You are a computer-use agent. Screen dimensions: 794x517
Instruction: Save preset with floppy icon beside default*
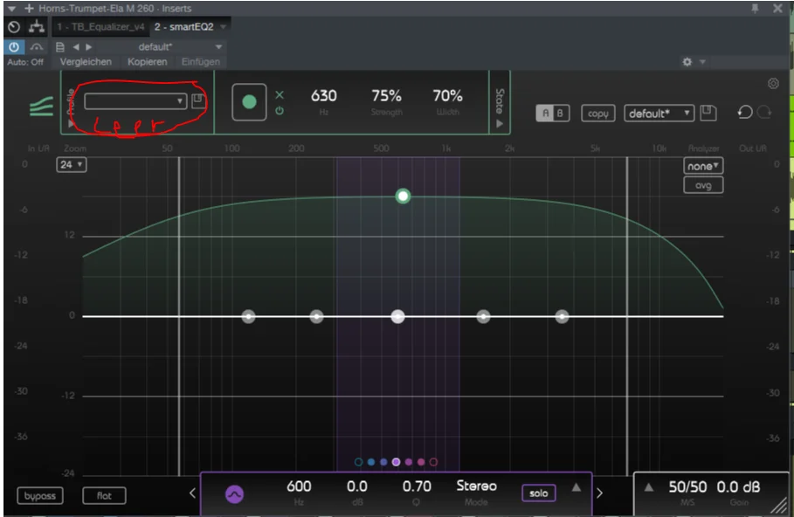coord(708,113)
